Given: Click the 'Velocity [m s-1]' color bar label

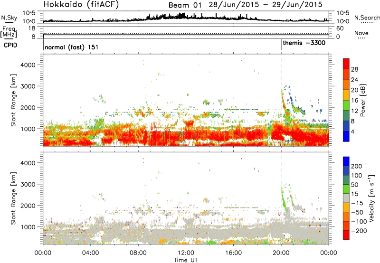Looking at the screenshot, I should coord(371,198).
